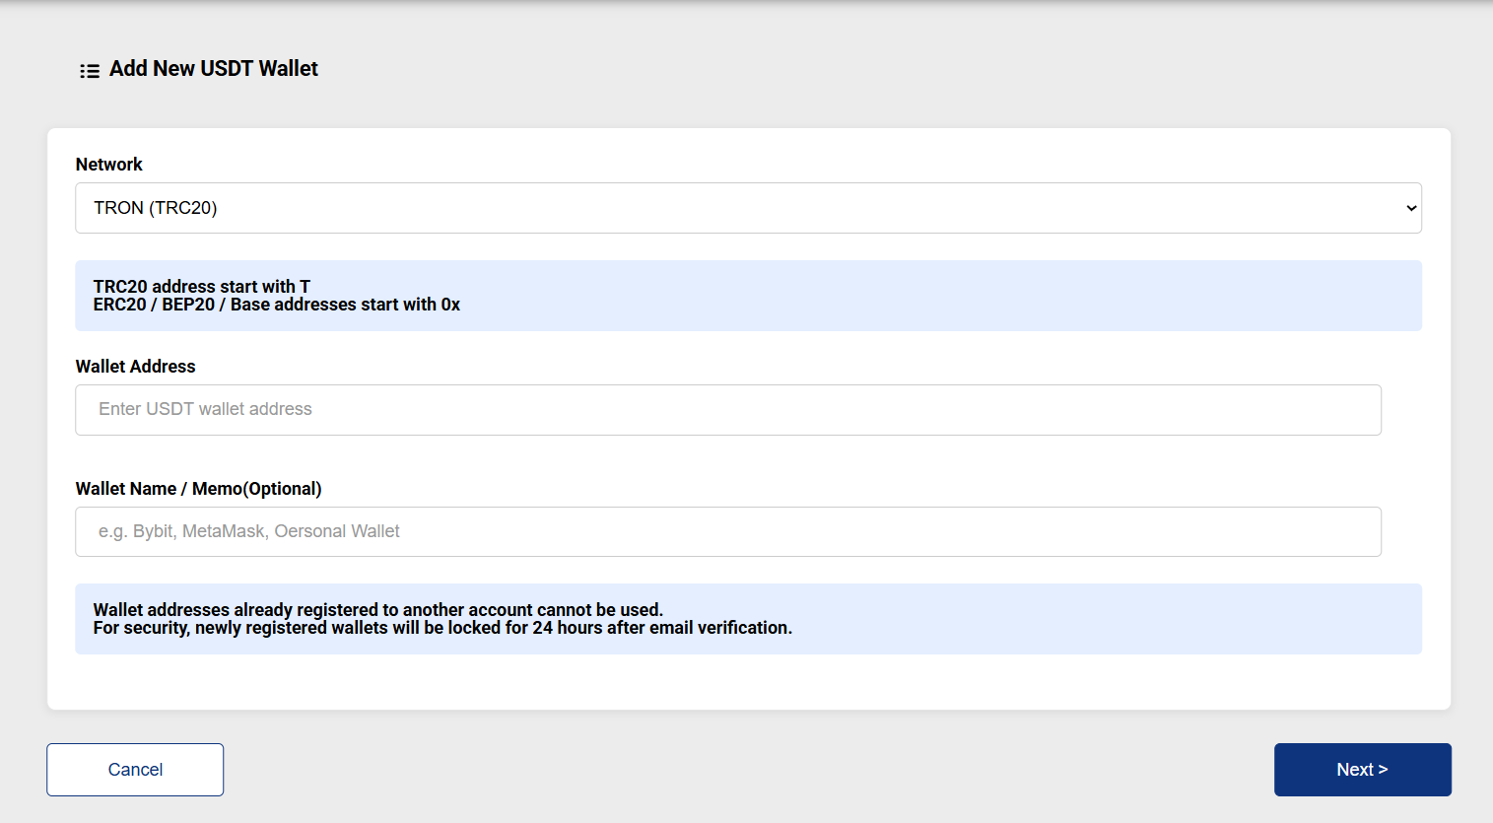This screenshot has height=823, width=1493.
Task: Click the list icon beside Add New USDT Wallet
Action: coord(90,71)
